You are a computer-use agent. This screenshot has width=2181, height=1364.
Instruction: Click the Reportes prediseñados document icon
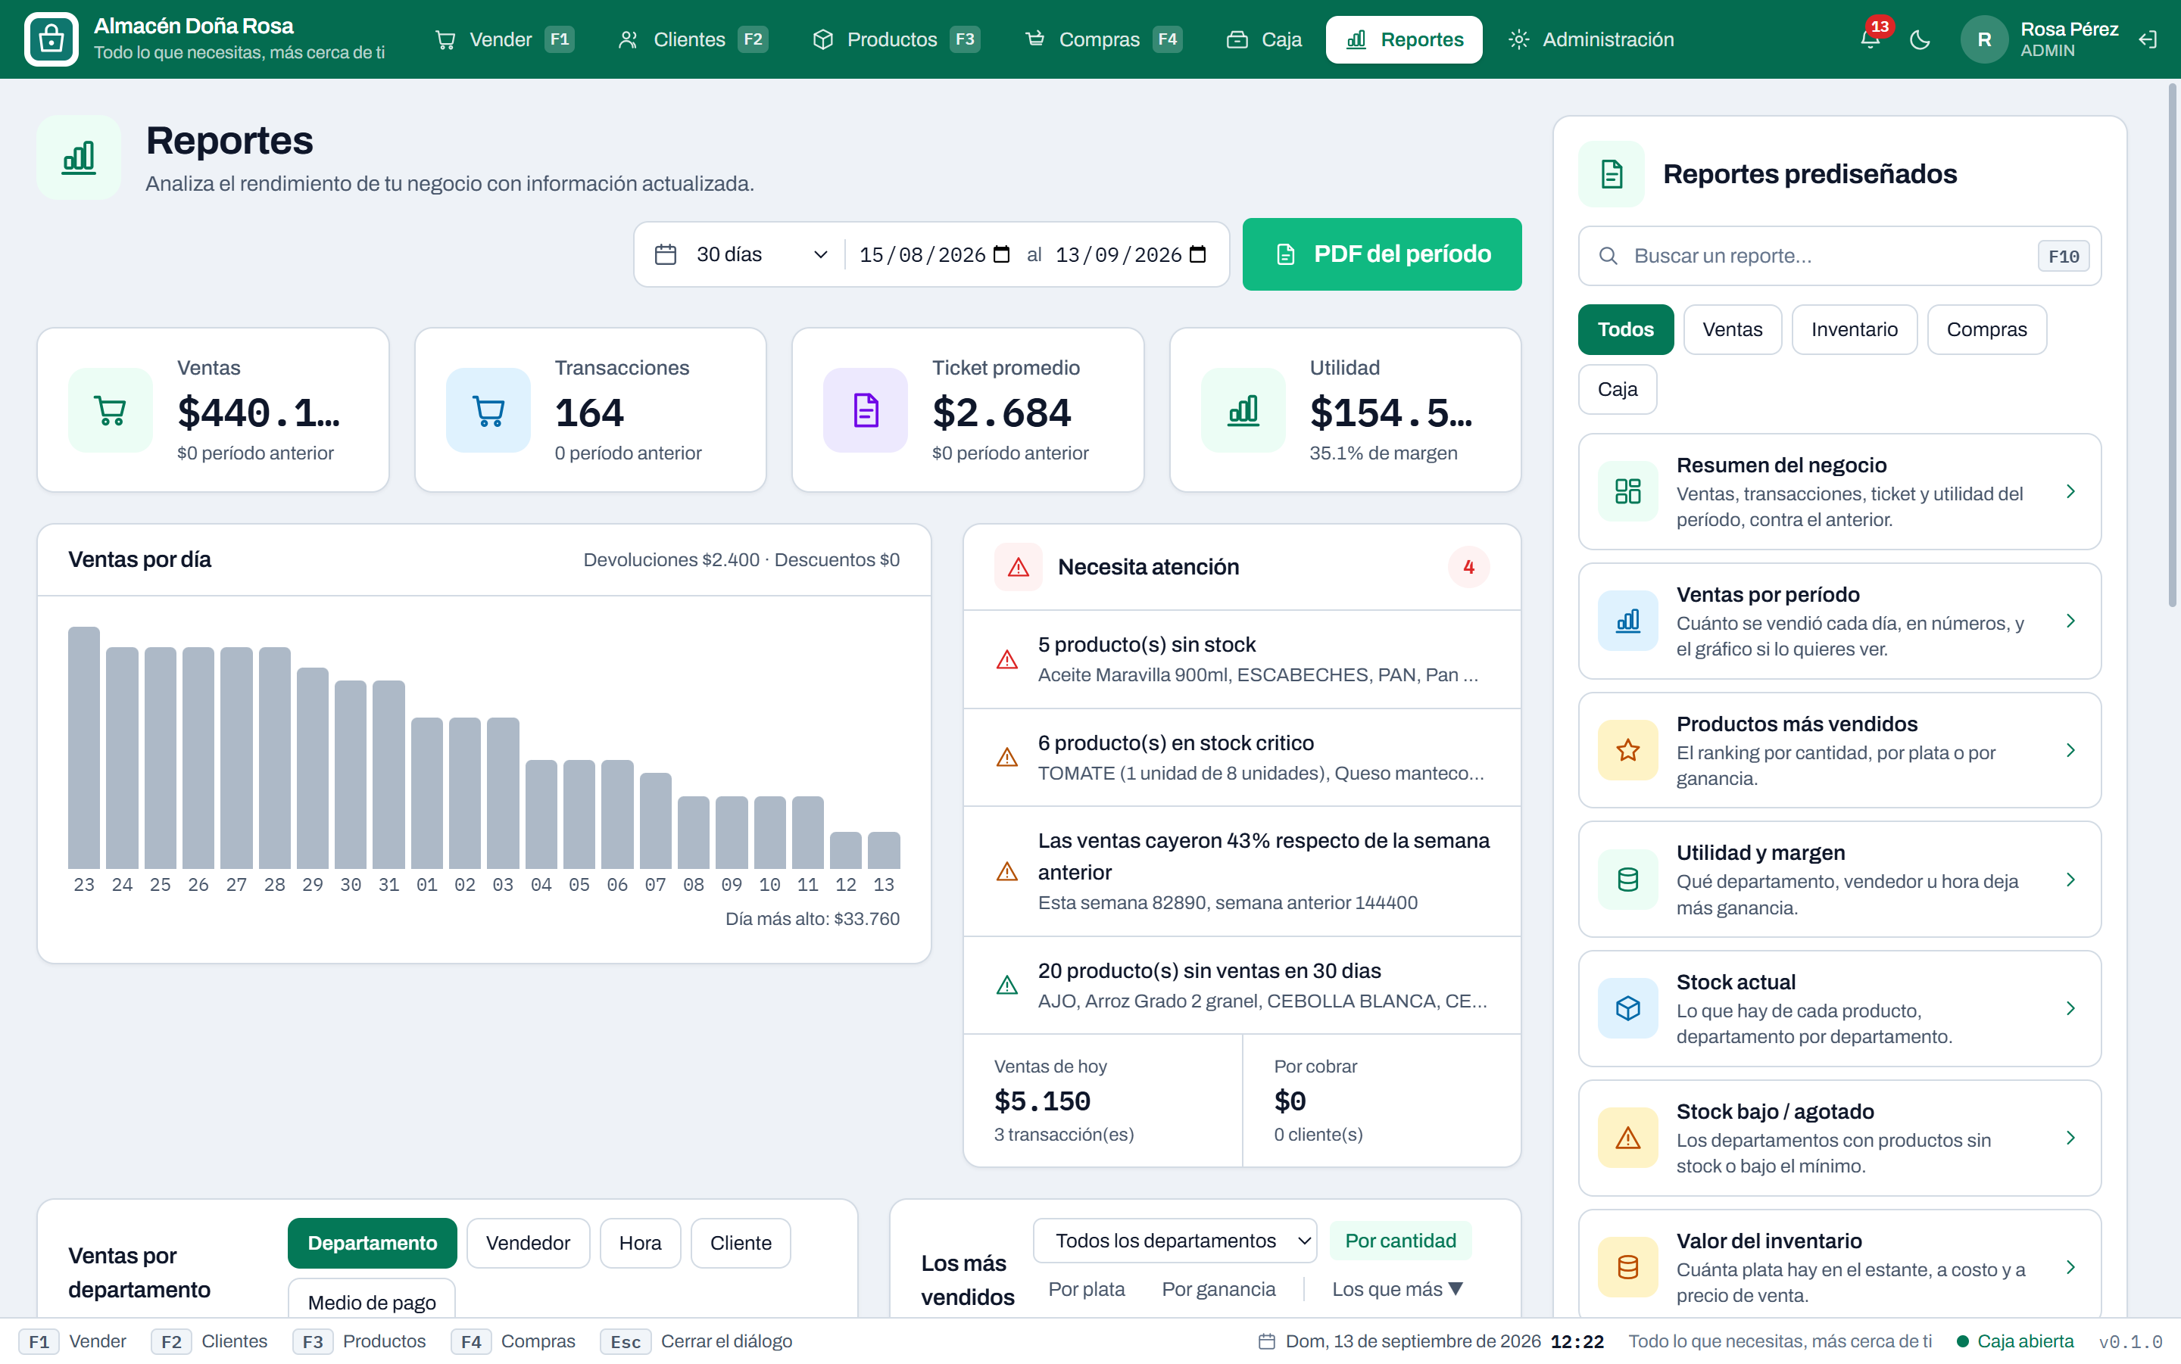point(1612,173)
